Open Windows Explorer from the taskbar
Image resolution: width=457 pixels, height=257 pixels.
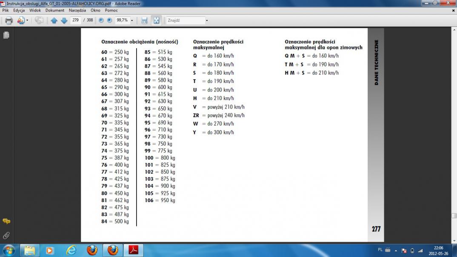[29, 250]
